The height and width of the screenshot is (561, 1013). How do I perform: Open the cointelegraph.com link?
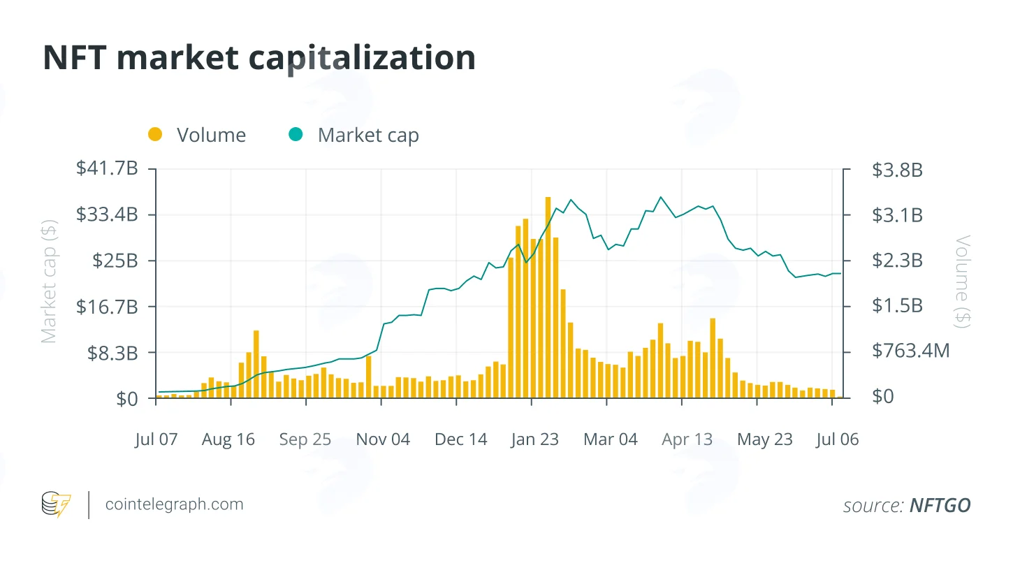point(174,504)
